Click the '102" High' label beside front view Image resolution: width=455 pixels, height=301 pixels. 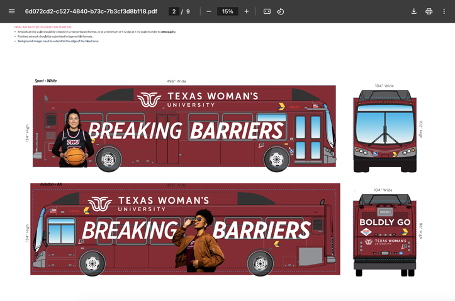point(421,129)
